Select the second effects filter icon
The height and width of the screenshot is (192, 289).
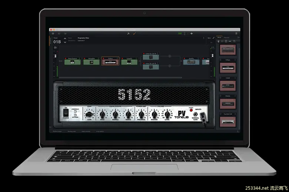click(222, 41)
